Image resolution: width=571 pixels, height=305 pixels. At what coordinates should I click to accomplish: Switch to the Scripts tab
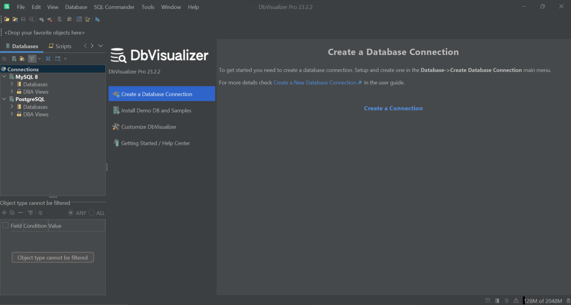pyautogui.click(x=60, y=46)
